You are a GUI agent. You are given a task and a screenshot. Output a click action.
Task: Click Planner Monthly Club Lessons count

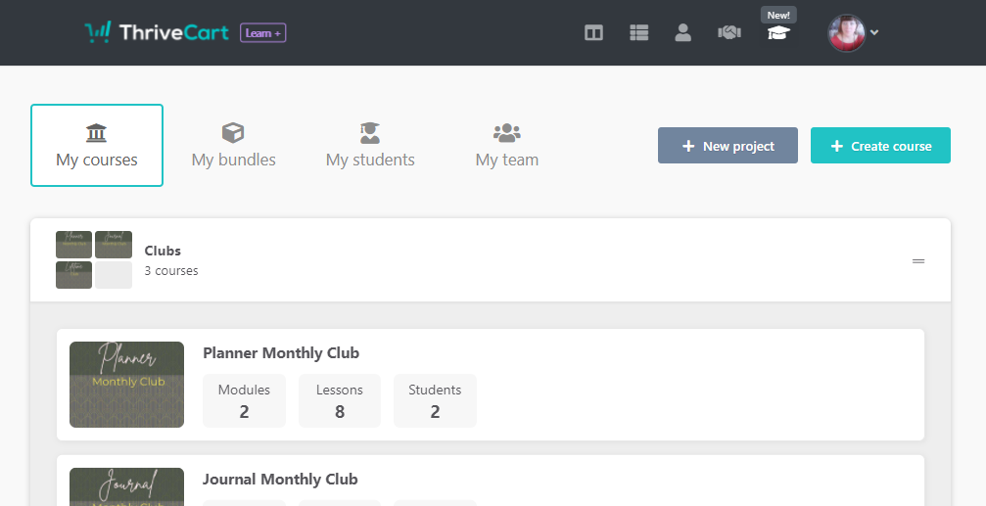(x=340, y=401)
